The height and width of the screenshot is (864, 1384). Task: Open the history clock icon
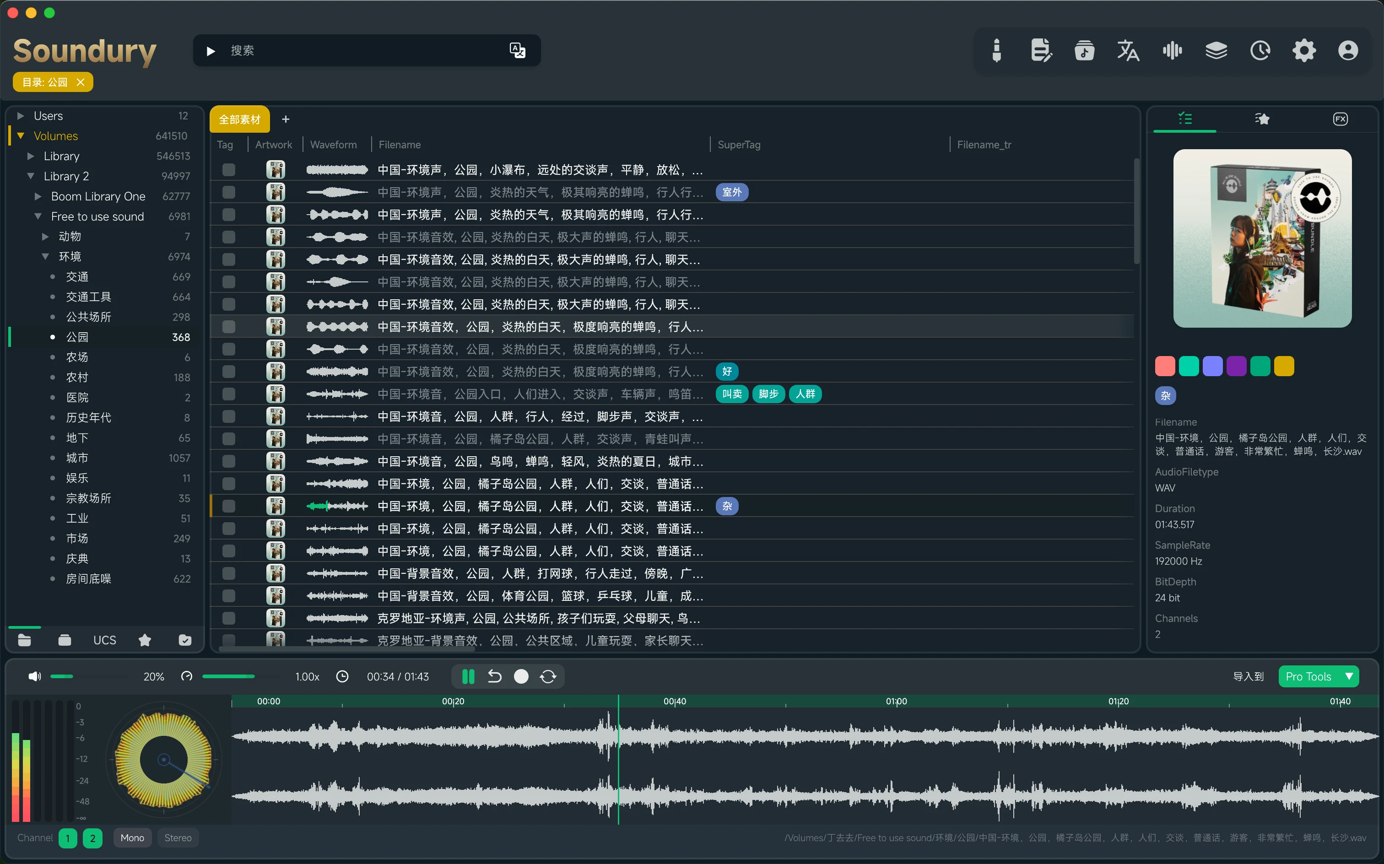pos(1260,50)
